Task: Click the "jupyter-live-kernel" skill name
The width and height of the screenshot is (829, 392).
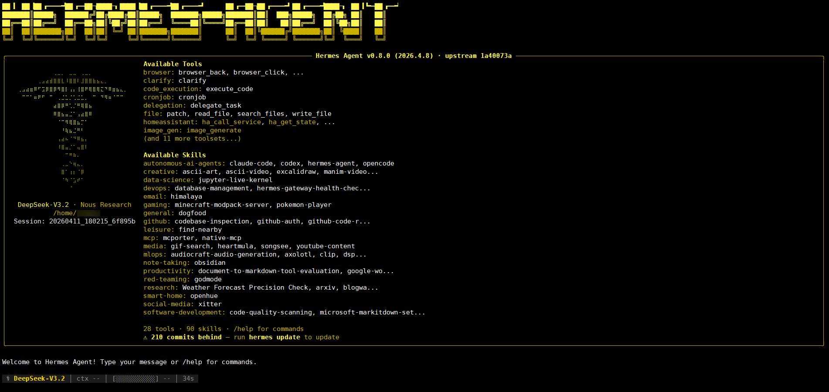Action: click(x=235, y=180)
